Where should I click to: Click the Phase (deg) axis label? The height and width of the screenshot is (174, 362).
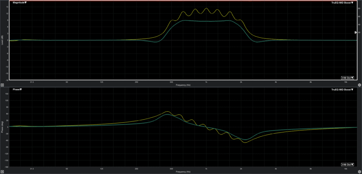click(x=2, y=127)
